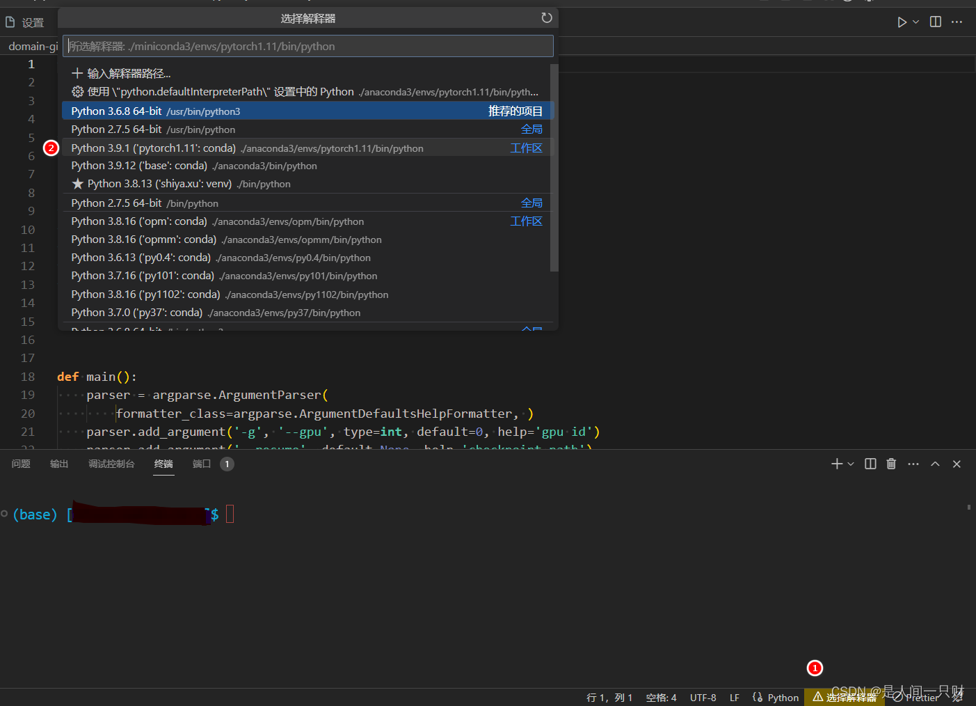Change end of line sequence LF
Viewport: 976px width, 706px height.
(735, 698)
